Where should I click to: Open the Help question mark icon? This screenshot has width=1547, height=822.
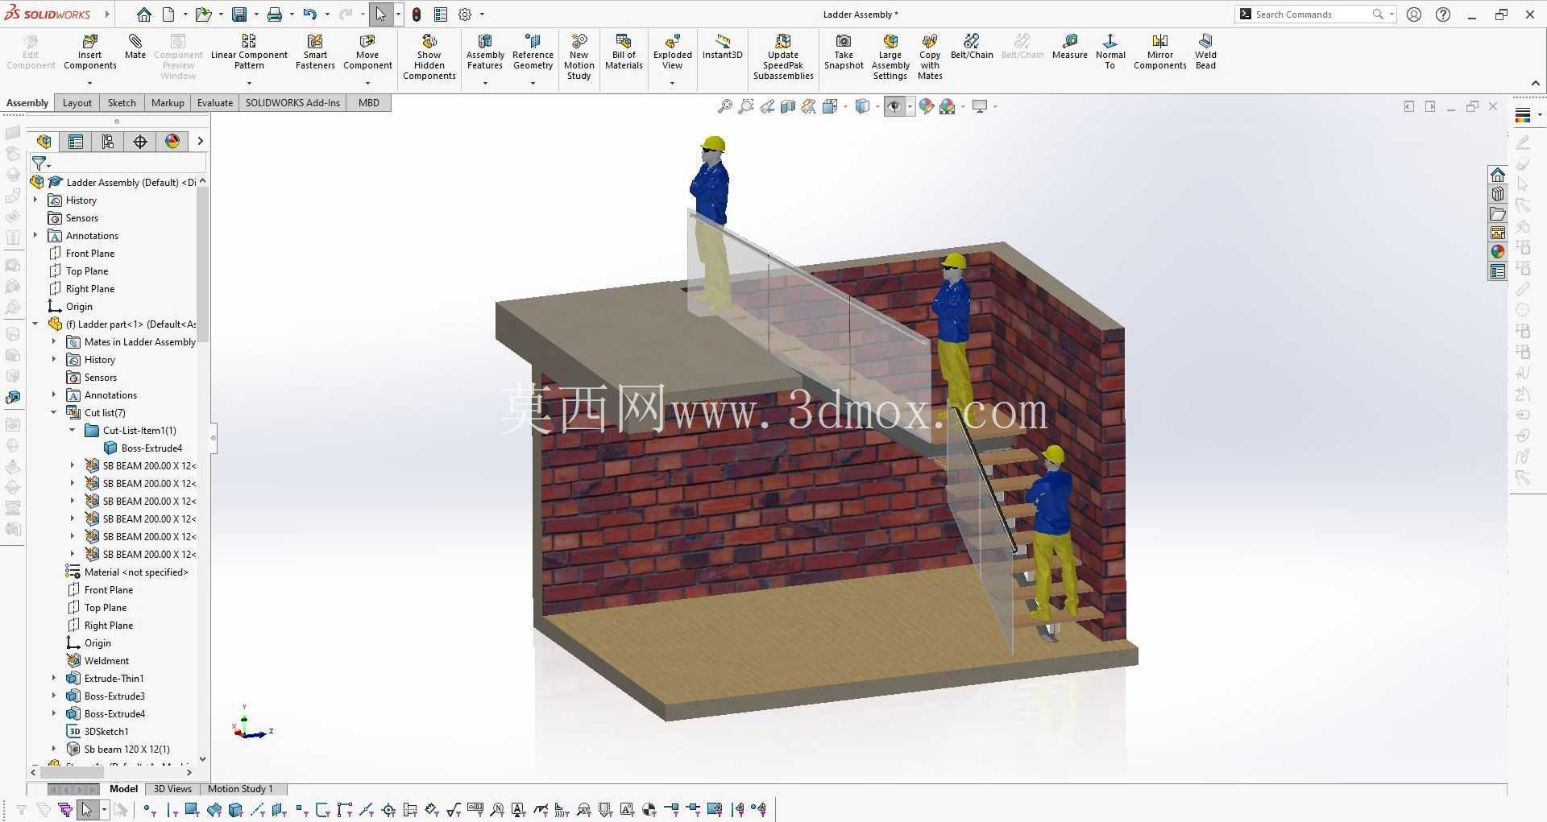(x=1443, y=14)
